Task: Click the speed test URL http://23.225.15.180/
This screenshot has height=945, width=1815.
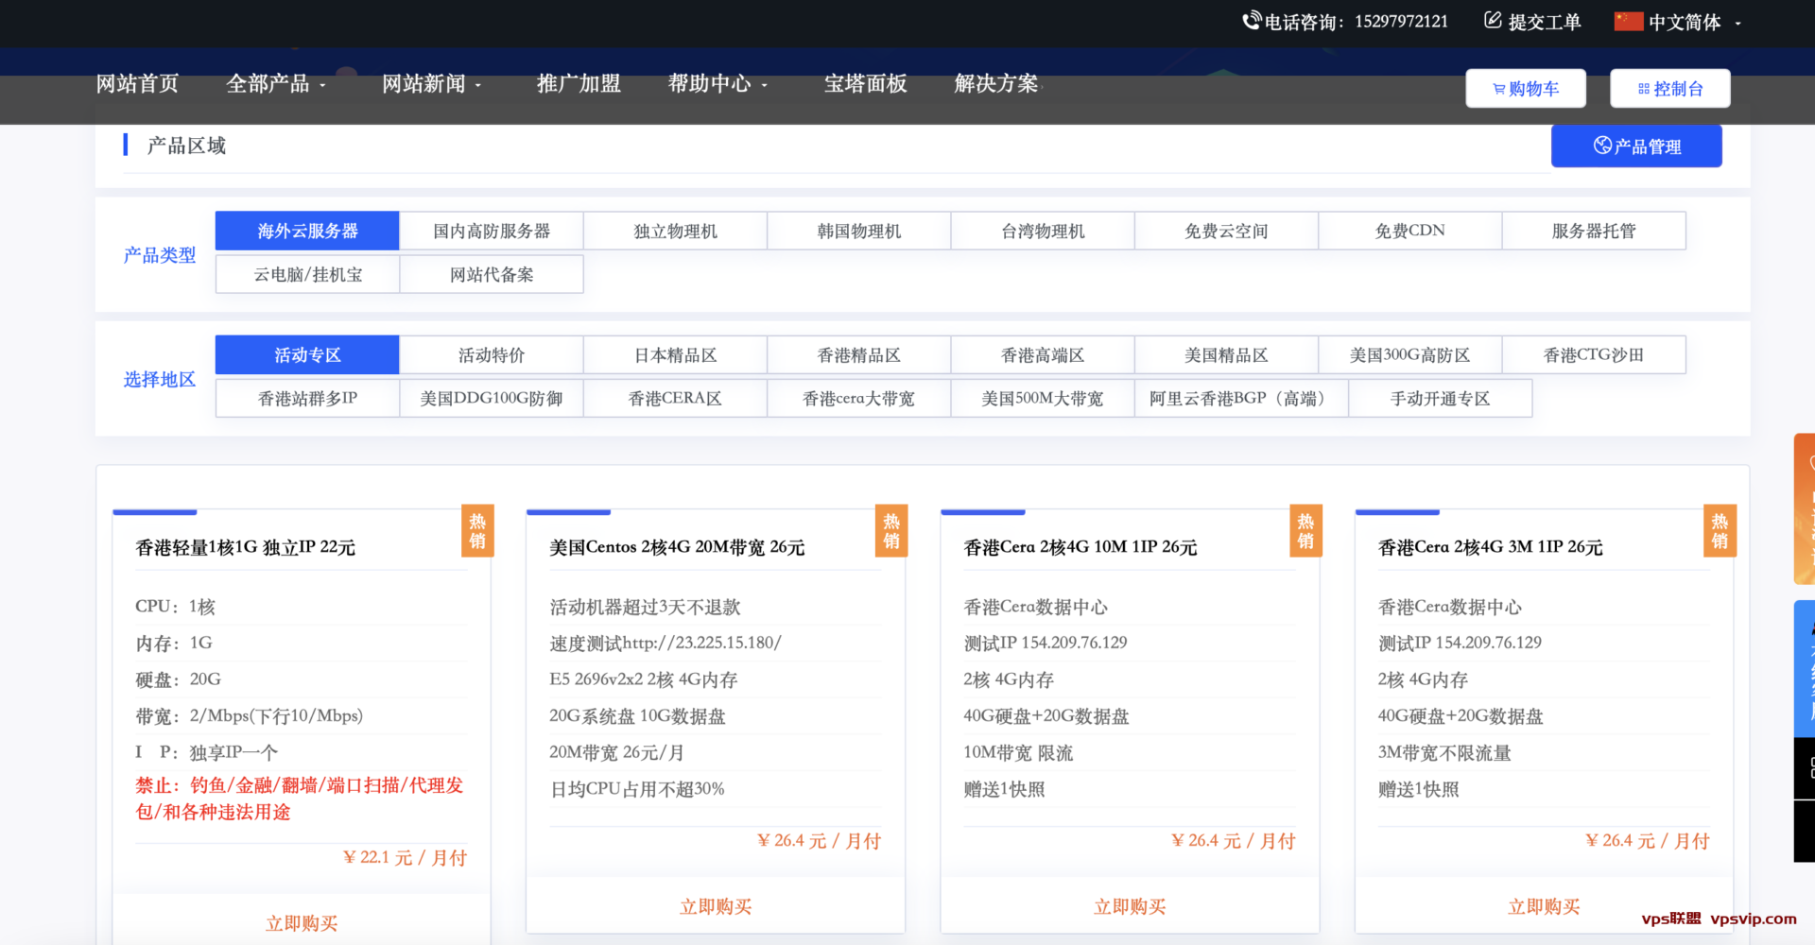Action: (x=702, y=643)
